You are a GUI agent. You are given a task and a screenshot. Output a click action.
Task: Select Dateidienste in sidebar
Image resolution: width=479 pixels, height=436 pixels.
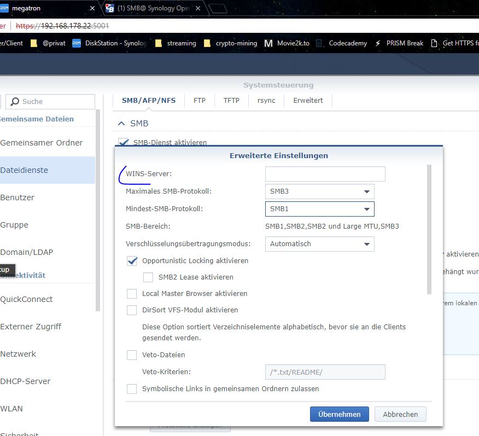tap(48, 170)
